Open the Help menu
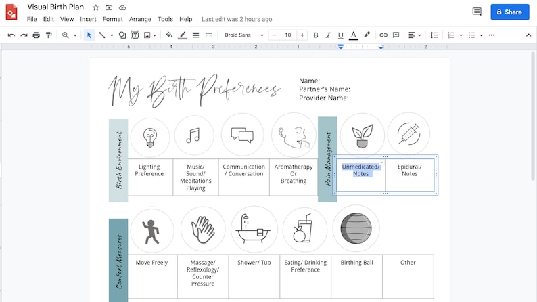The height and width of the screenshot is (302, 537). (x=185, y=19)
